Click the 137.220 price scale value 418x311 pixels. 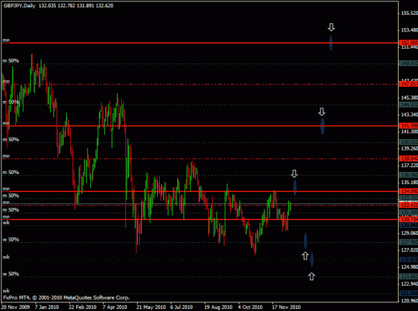[x=409, y=165]
